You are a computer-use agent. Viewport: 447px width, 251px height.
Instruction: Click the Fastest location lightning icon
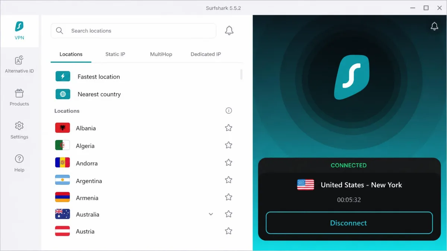coord(63,76)
